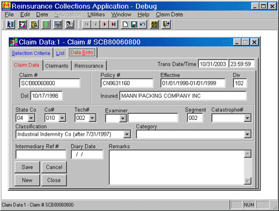Click the Save button

(x=27, y=167)
